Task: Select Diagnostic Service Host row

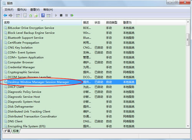Action: tap(69, 97)
